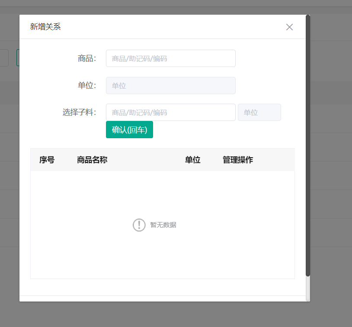This screenshot has height=327, width=352.
Task: Click the 商品: form label
Action: (87, 58)
